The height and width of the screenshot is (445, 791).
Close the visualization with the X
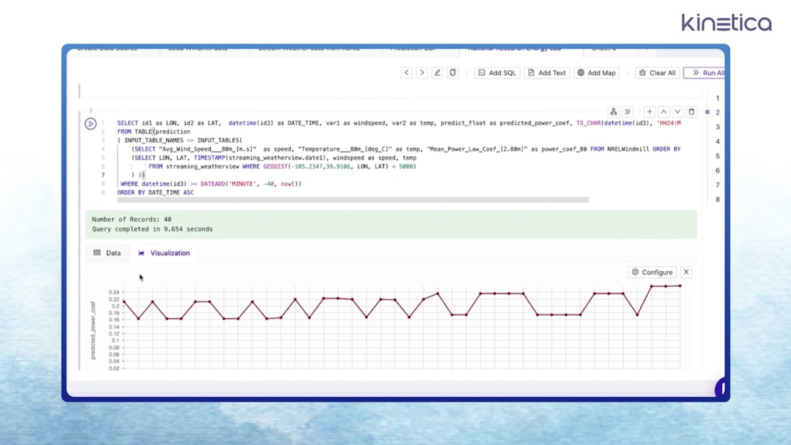coord(686,272)
